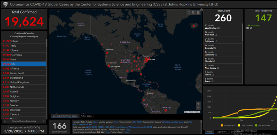Expand the map panel with corner icon
The image size is (277, 135).
(x=202, y=10)
